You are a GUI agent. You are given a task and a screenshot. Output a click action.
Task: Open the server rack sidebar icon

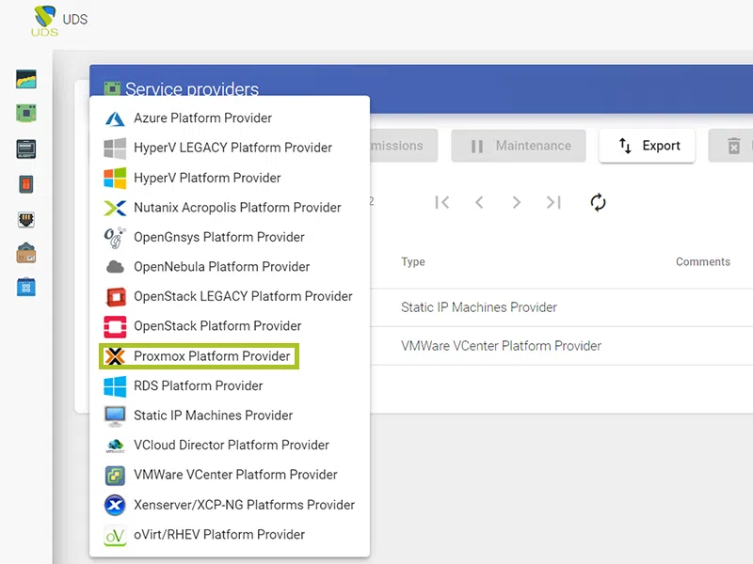pyautogui.click(x=26, y=149)
